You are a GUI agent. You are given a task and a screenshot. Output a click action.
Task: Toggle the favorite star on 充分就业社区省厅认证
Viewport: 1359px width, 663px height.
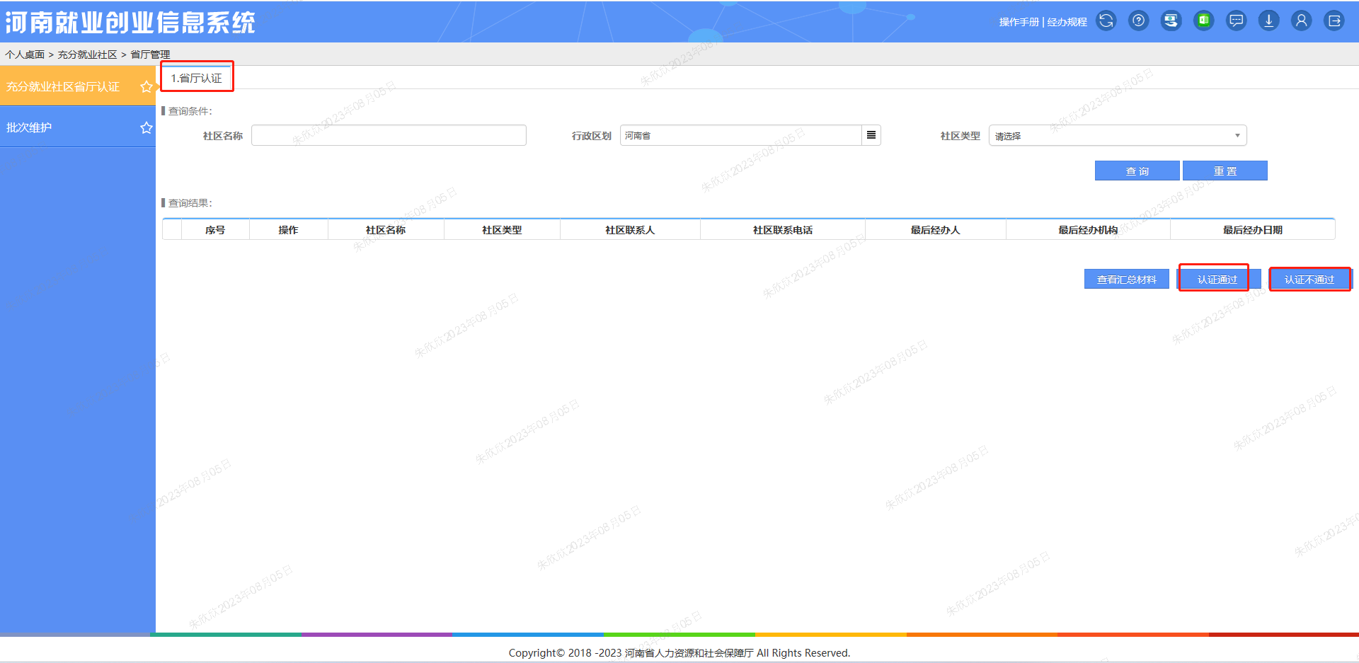pos(147,86)
